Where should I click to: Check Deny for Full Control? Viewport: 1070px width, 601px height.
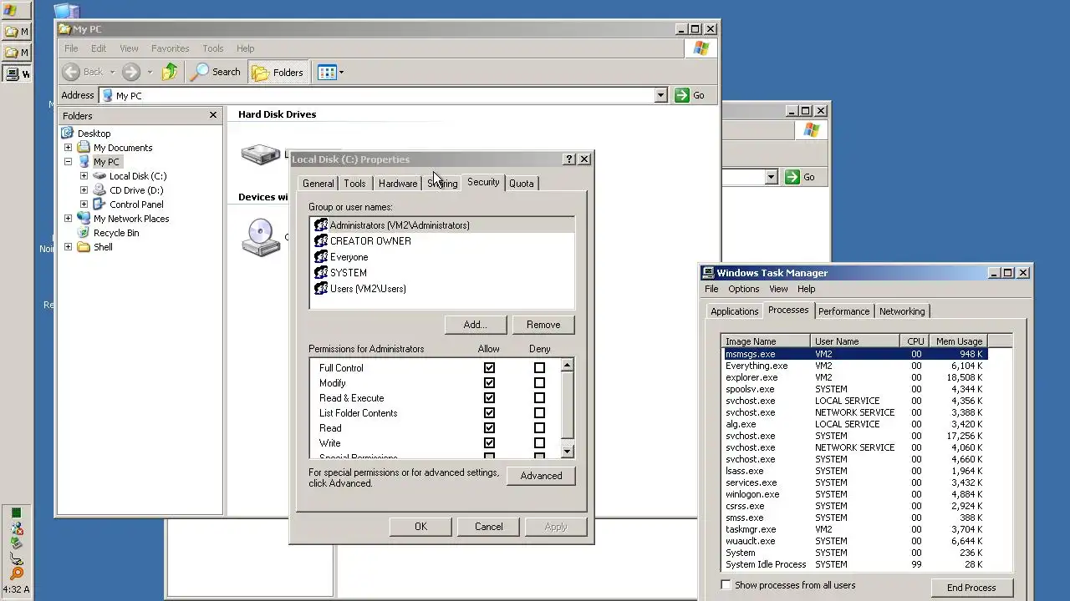[x=539, y=368]
